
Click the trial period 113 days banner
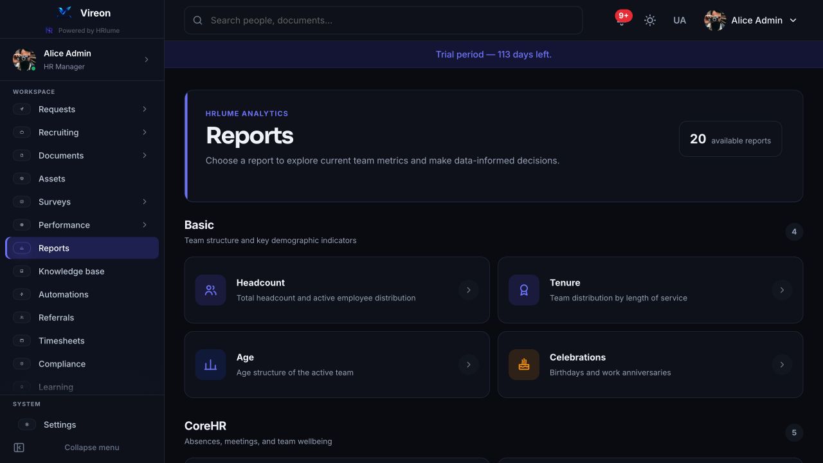pos(494,55)
